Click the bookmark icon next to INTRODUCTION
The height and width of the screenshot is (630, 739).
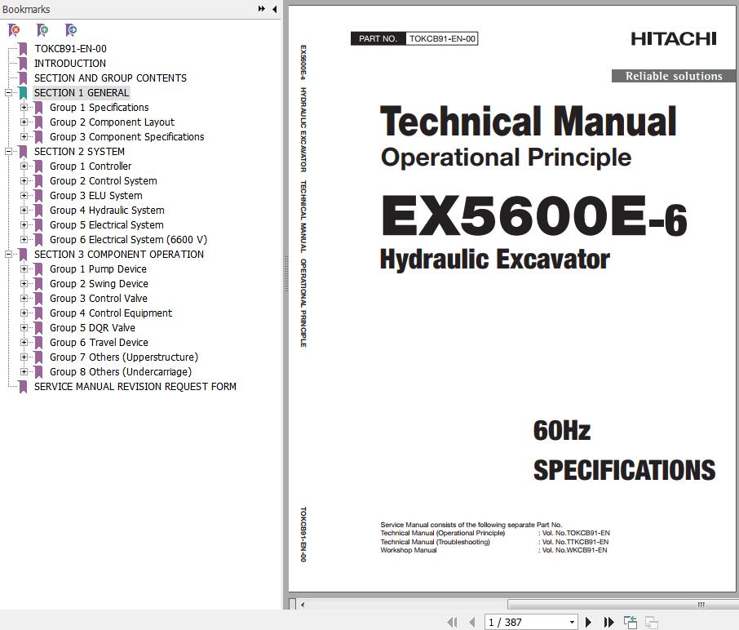(x=23, y=64)
